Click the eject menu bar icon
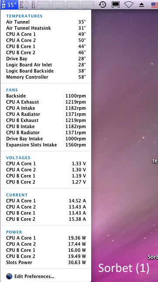Image resolution: width=158 pixels, height=282 pixels. pyautogui.click(x=142, y=5)
